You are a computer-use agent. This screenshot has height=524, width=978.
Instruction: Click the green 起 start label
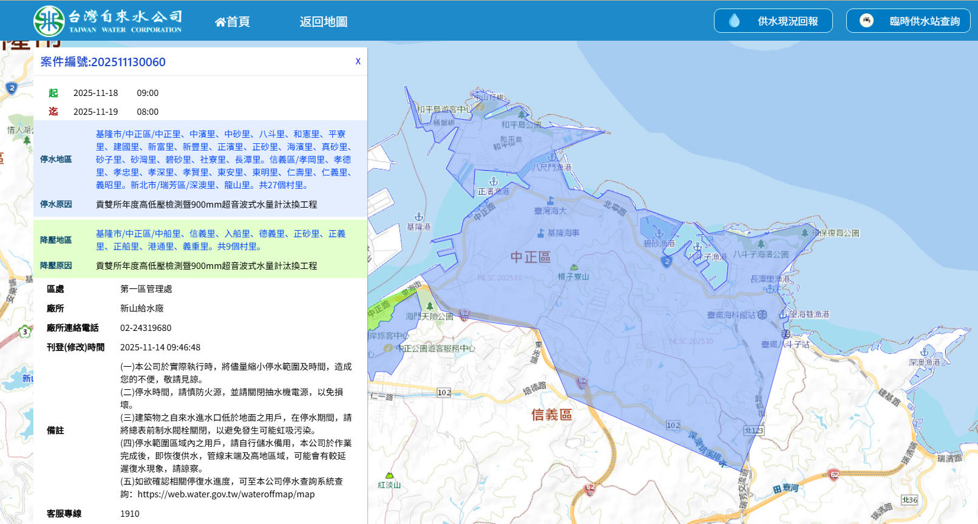pos(53,93)
